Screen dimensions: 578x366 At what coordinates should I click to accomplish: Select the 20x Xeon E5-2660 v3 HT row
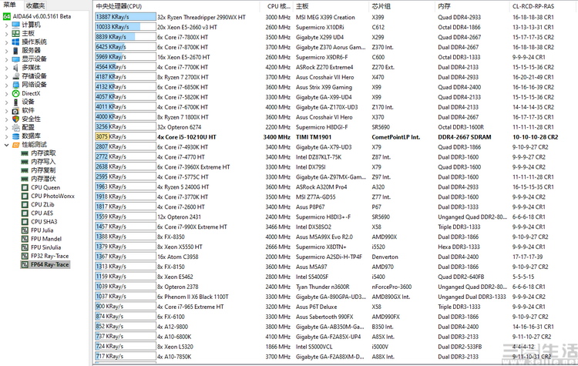(x=335, y=27)
